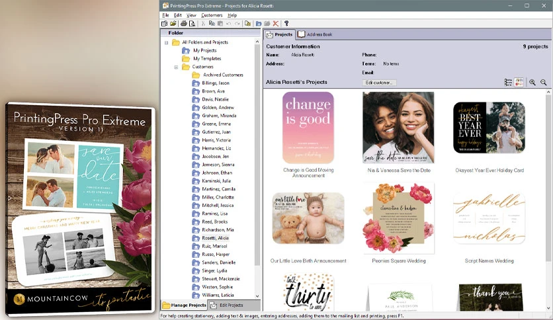Click the Help question mark toolbar icon
The width and height of the screenshot is (553, 320).
tap(286, 24)
